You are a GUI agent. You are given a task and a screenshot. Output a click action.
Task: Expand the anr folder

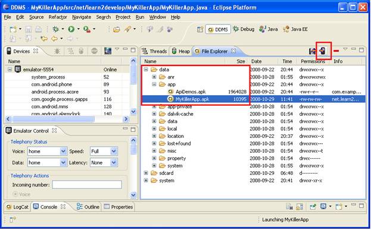tap(154, 77)
